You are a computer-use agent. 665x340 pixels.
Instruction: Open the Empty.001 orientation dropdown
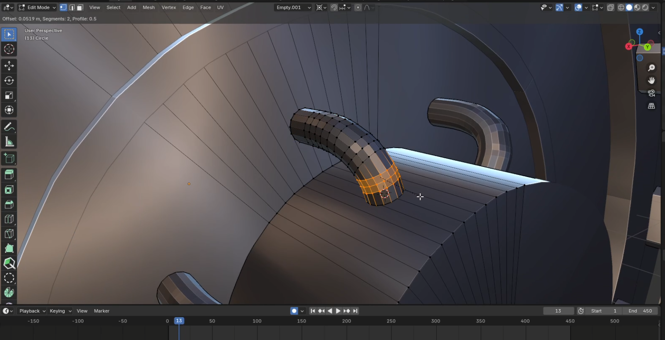coord(293,7)
